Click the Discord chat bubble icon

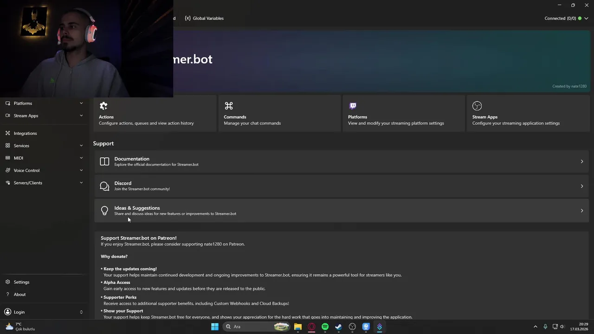(x=104, y=186)
